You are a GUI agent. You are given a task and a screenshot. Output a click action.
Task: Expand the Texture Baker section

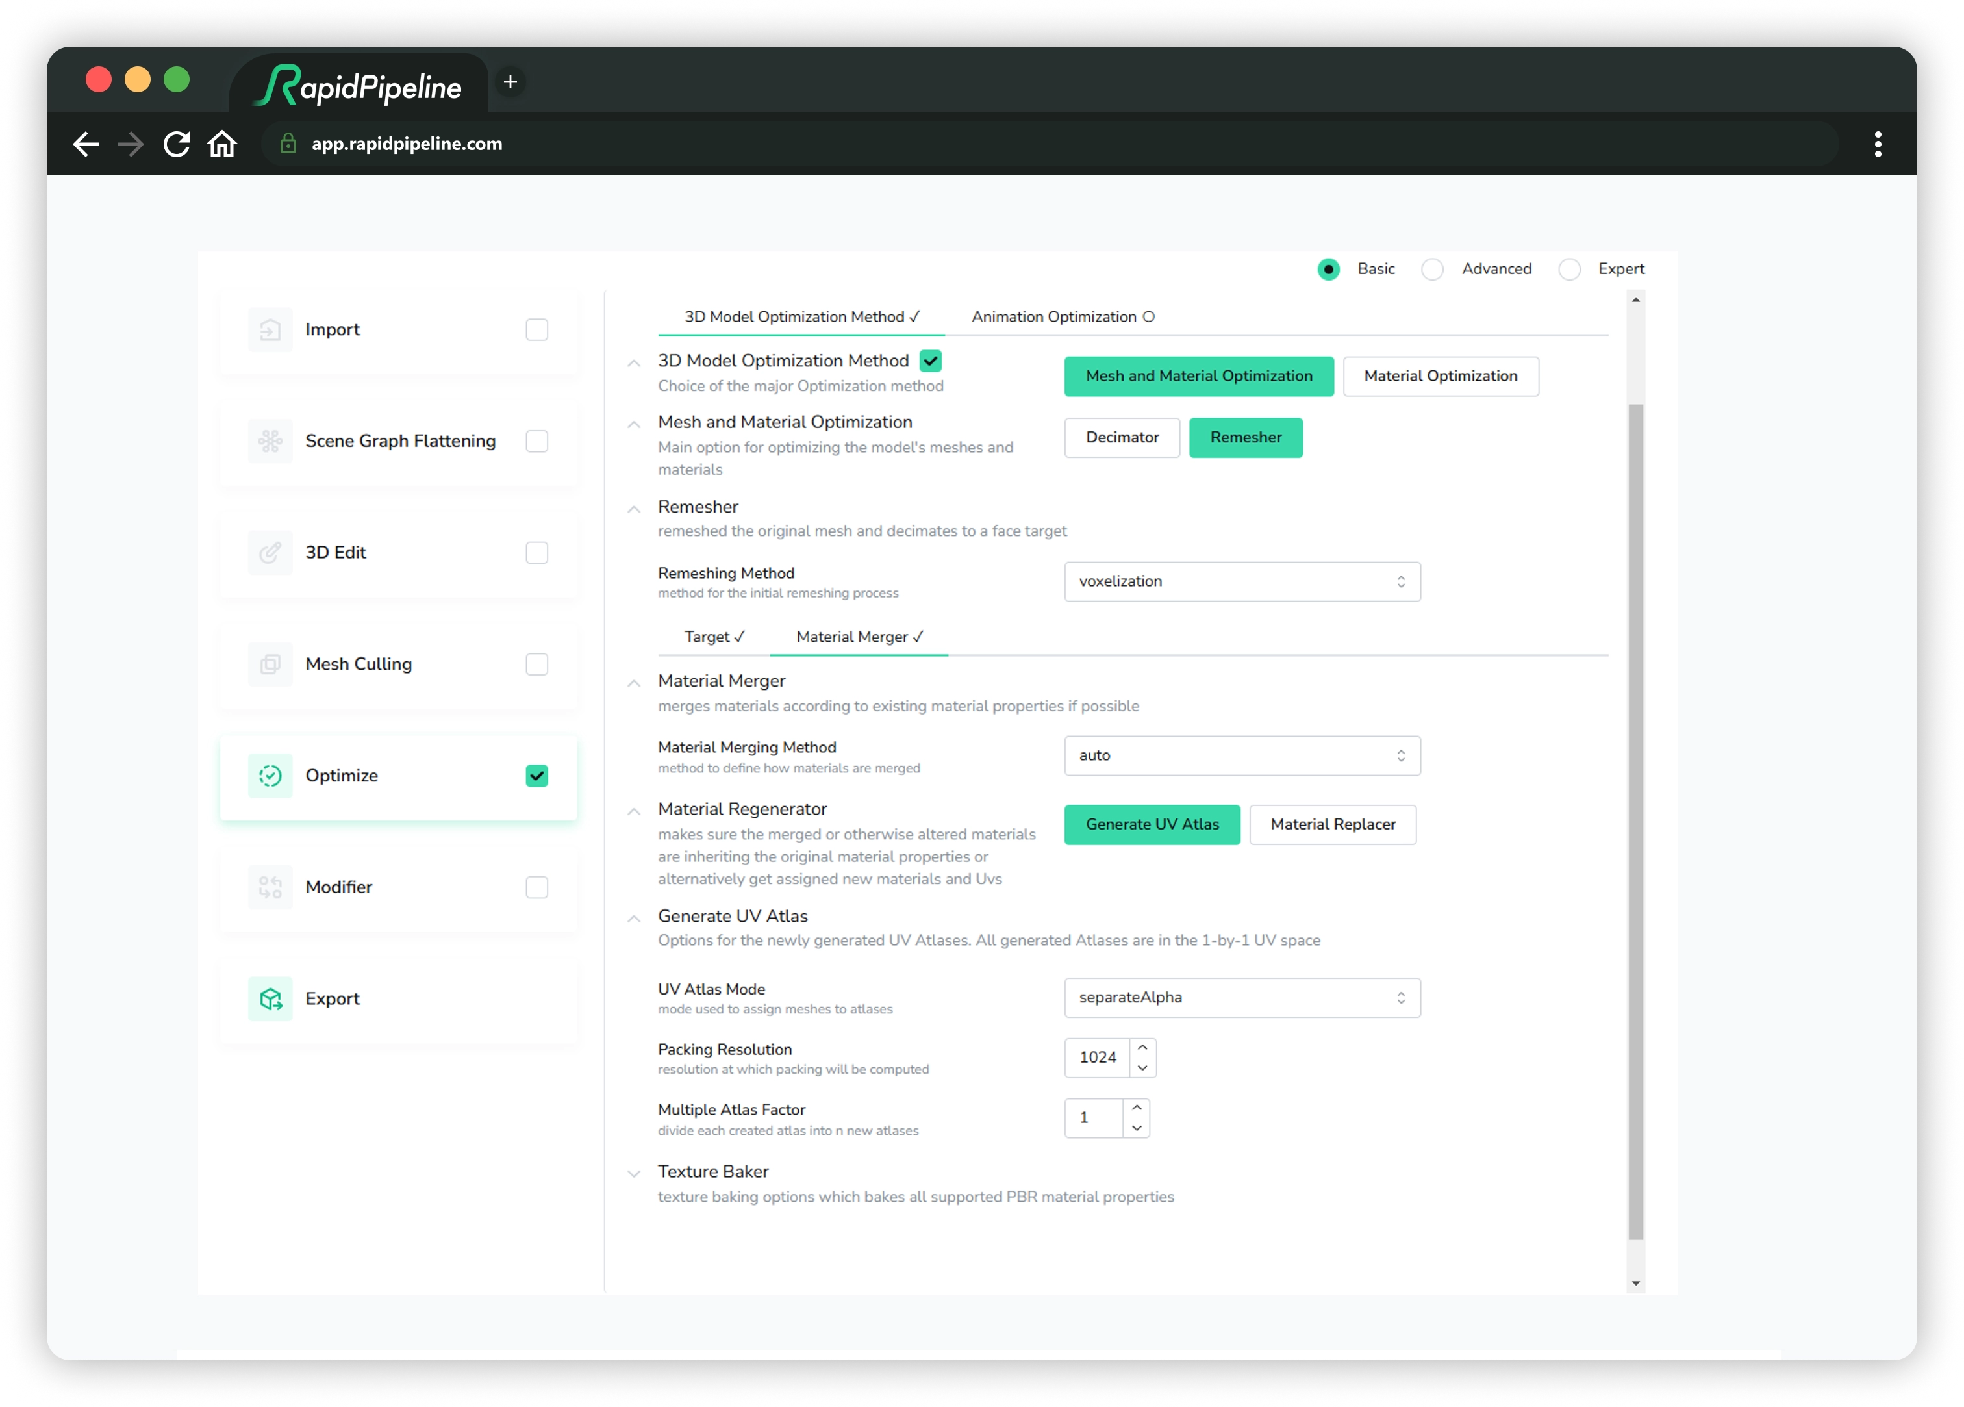point(634,1174)
